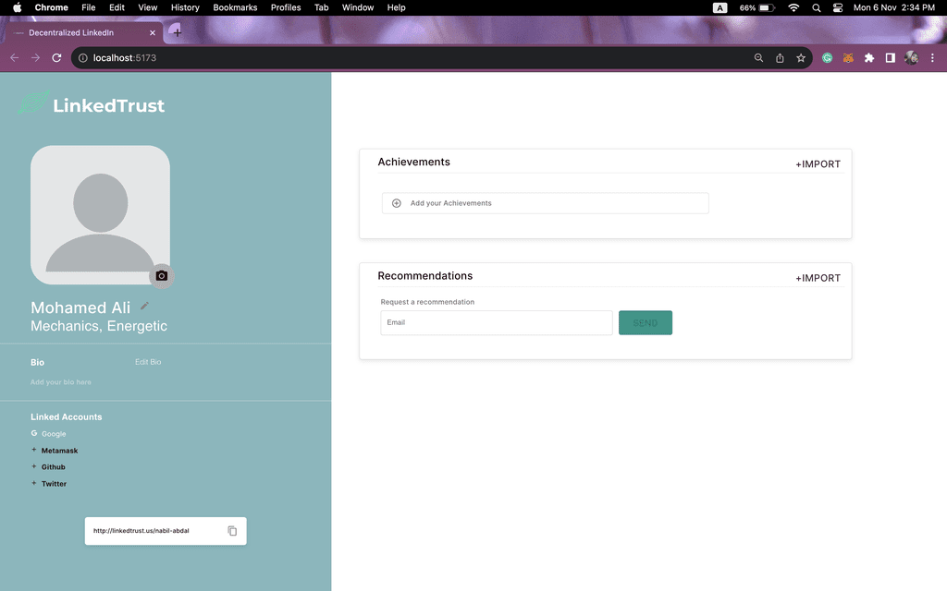Open the MetaMask fox extension icon
Viewport: 947px width, 591px height.
848,58
